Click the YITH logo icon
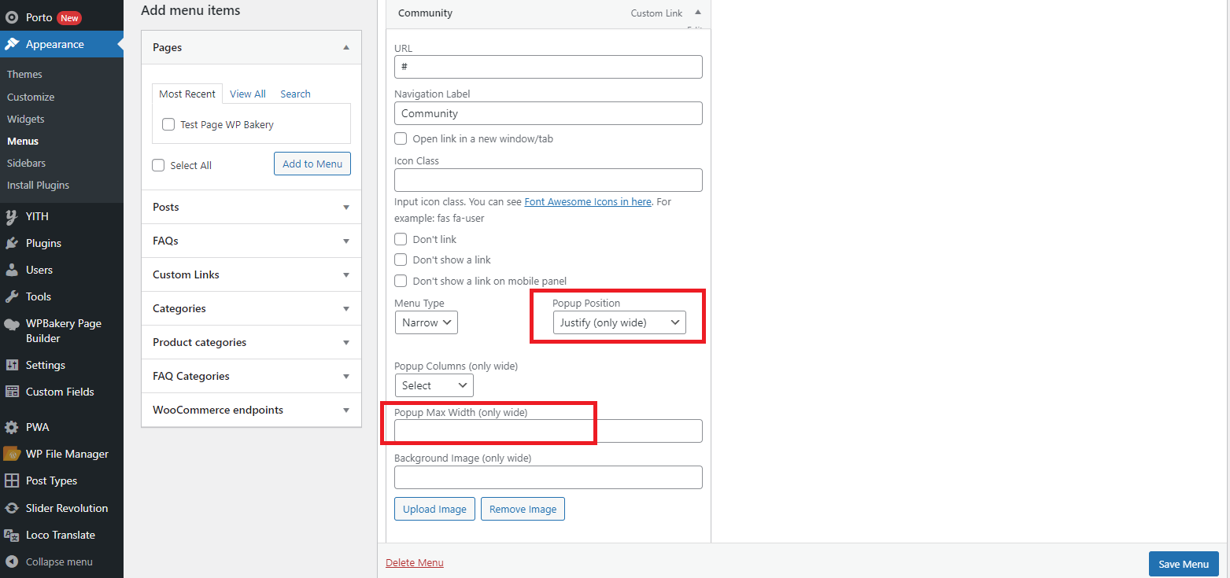 [x=12, y=216]
